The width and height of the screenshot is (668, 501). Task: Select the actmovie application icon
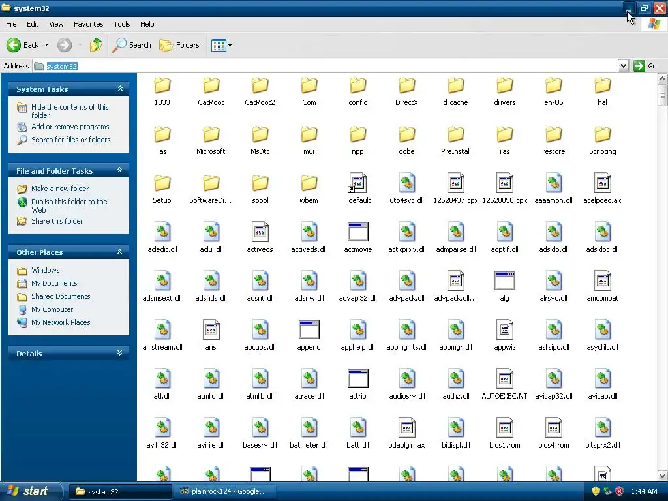coord(358,232)
